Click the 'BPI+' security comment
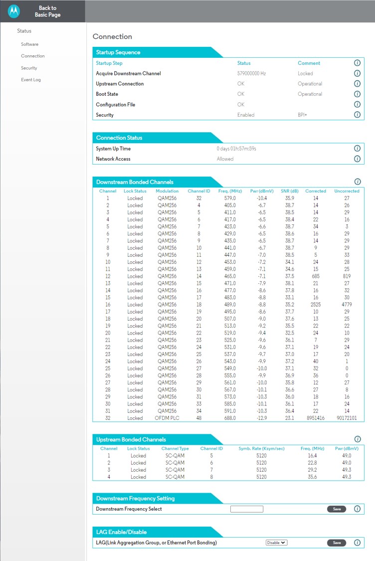 click(x=302, y=115)
